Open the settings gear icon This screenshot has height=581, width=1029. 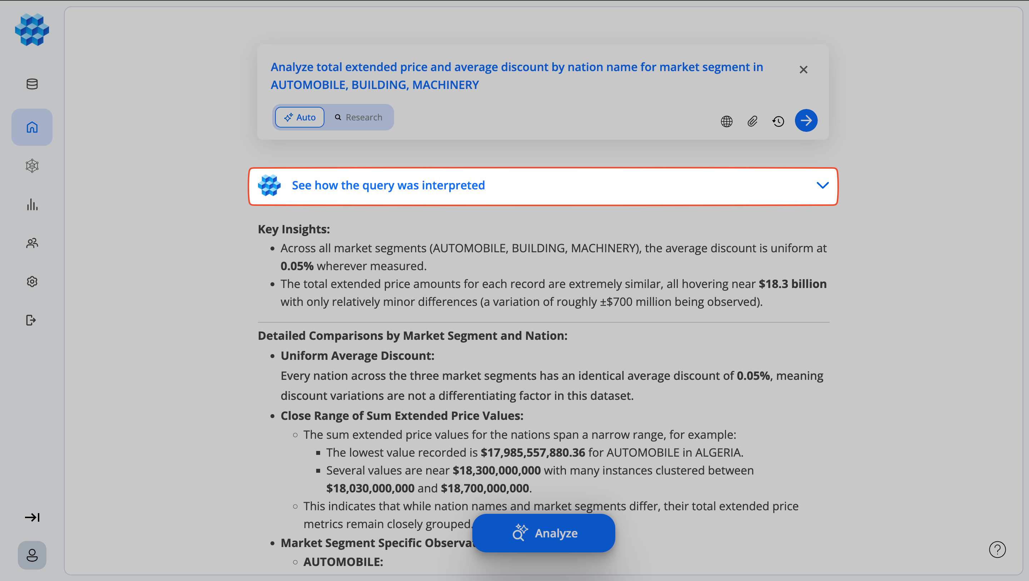tap(32, 282)
